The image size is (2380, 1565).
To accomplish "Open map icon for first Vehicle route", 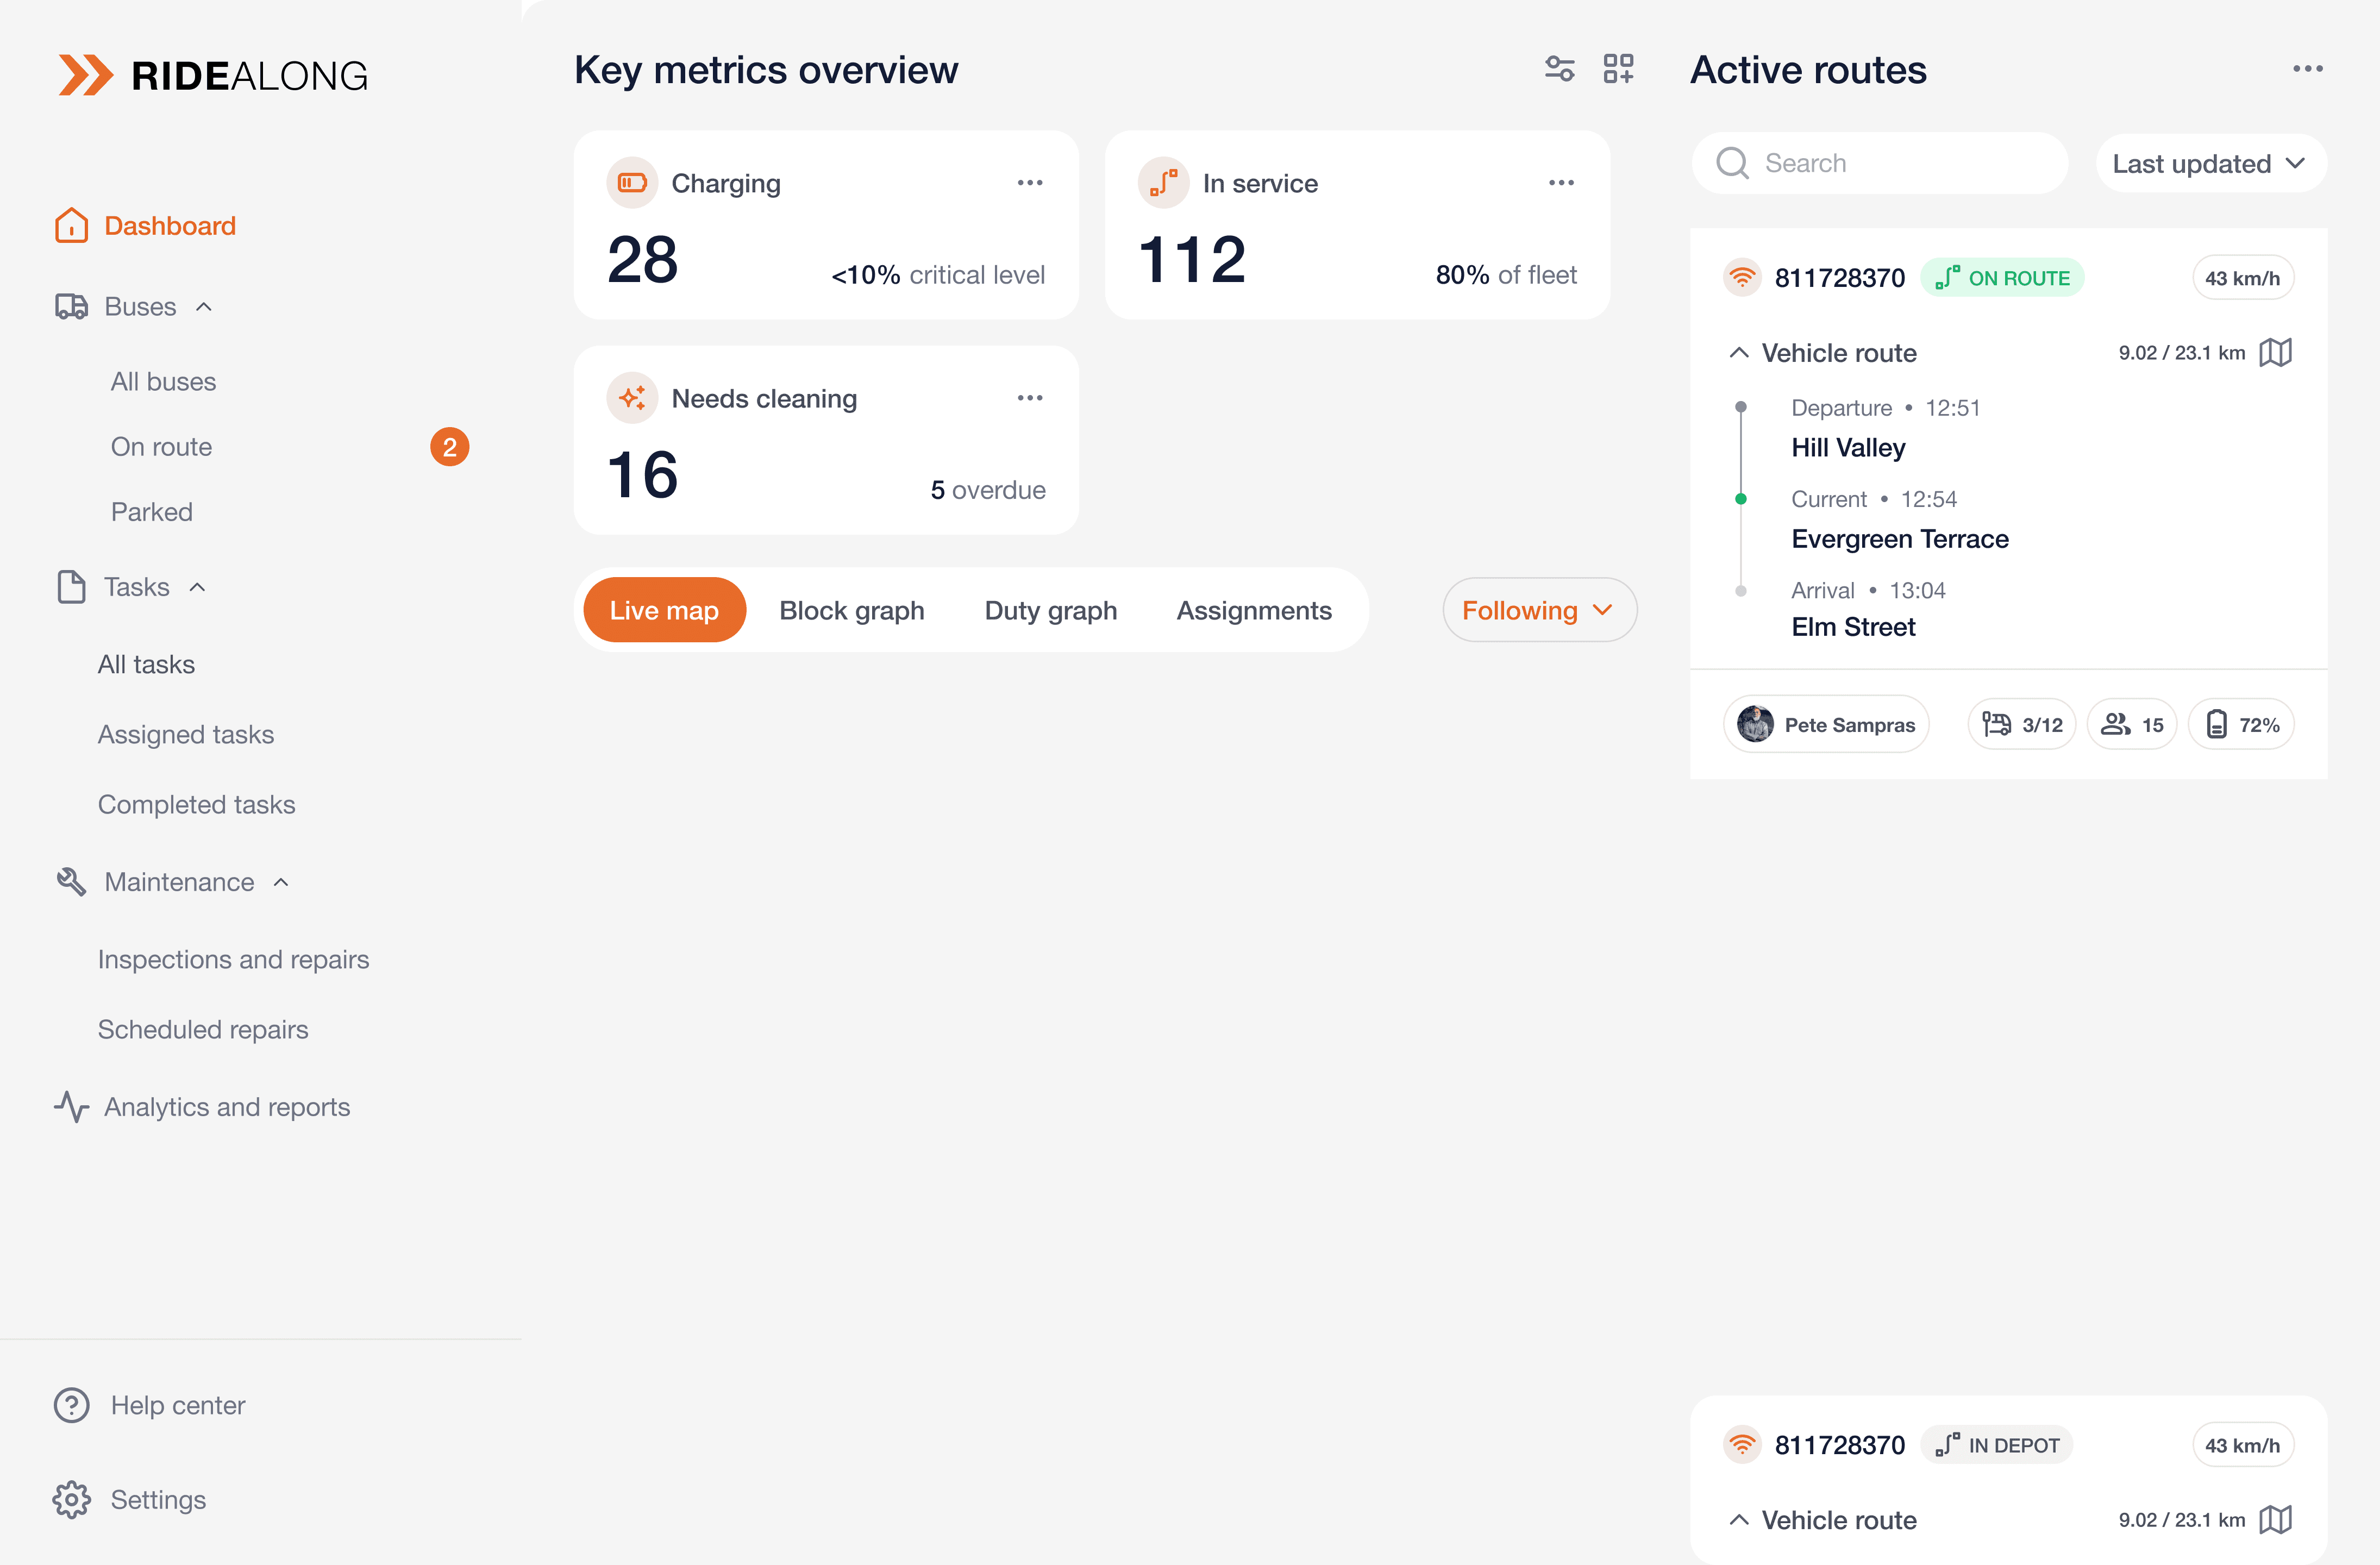I will [x=2275, y=353].
